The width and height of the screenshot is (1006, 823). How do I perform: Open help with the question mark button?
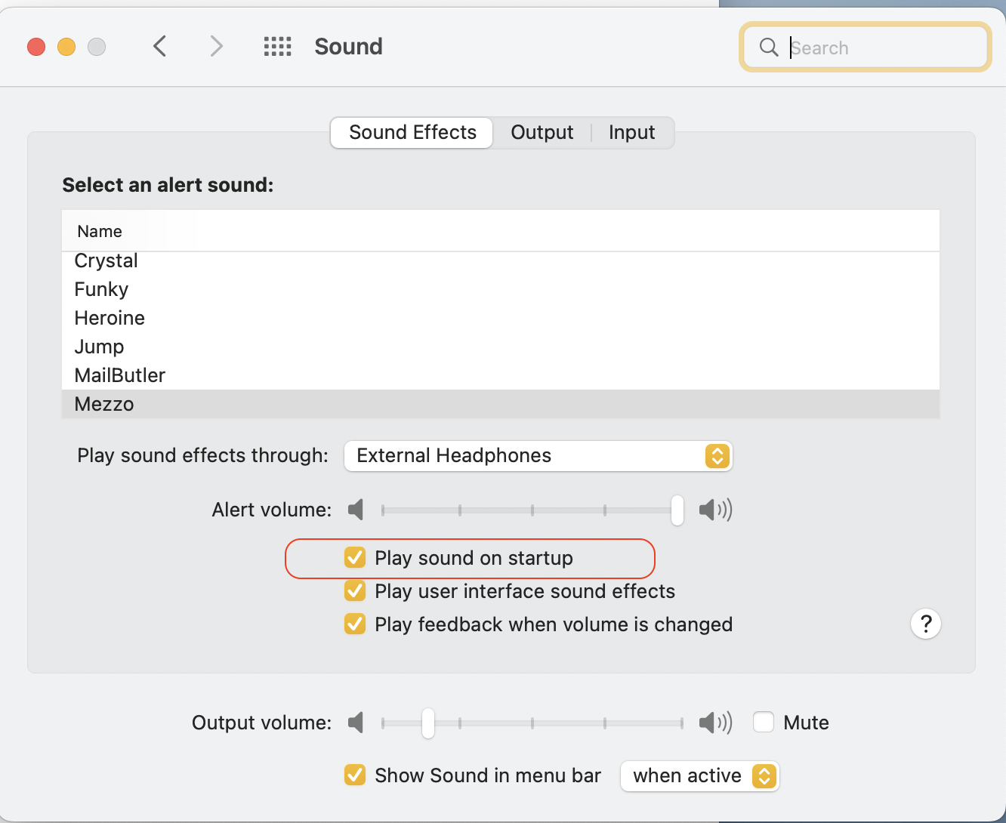925,624
